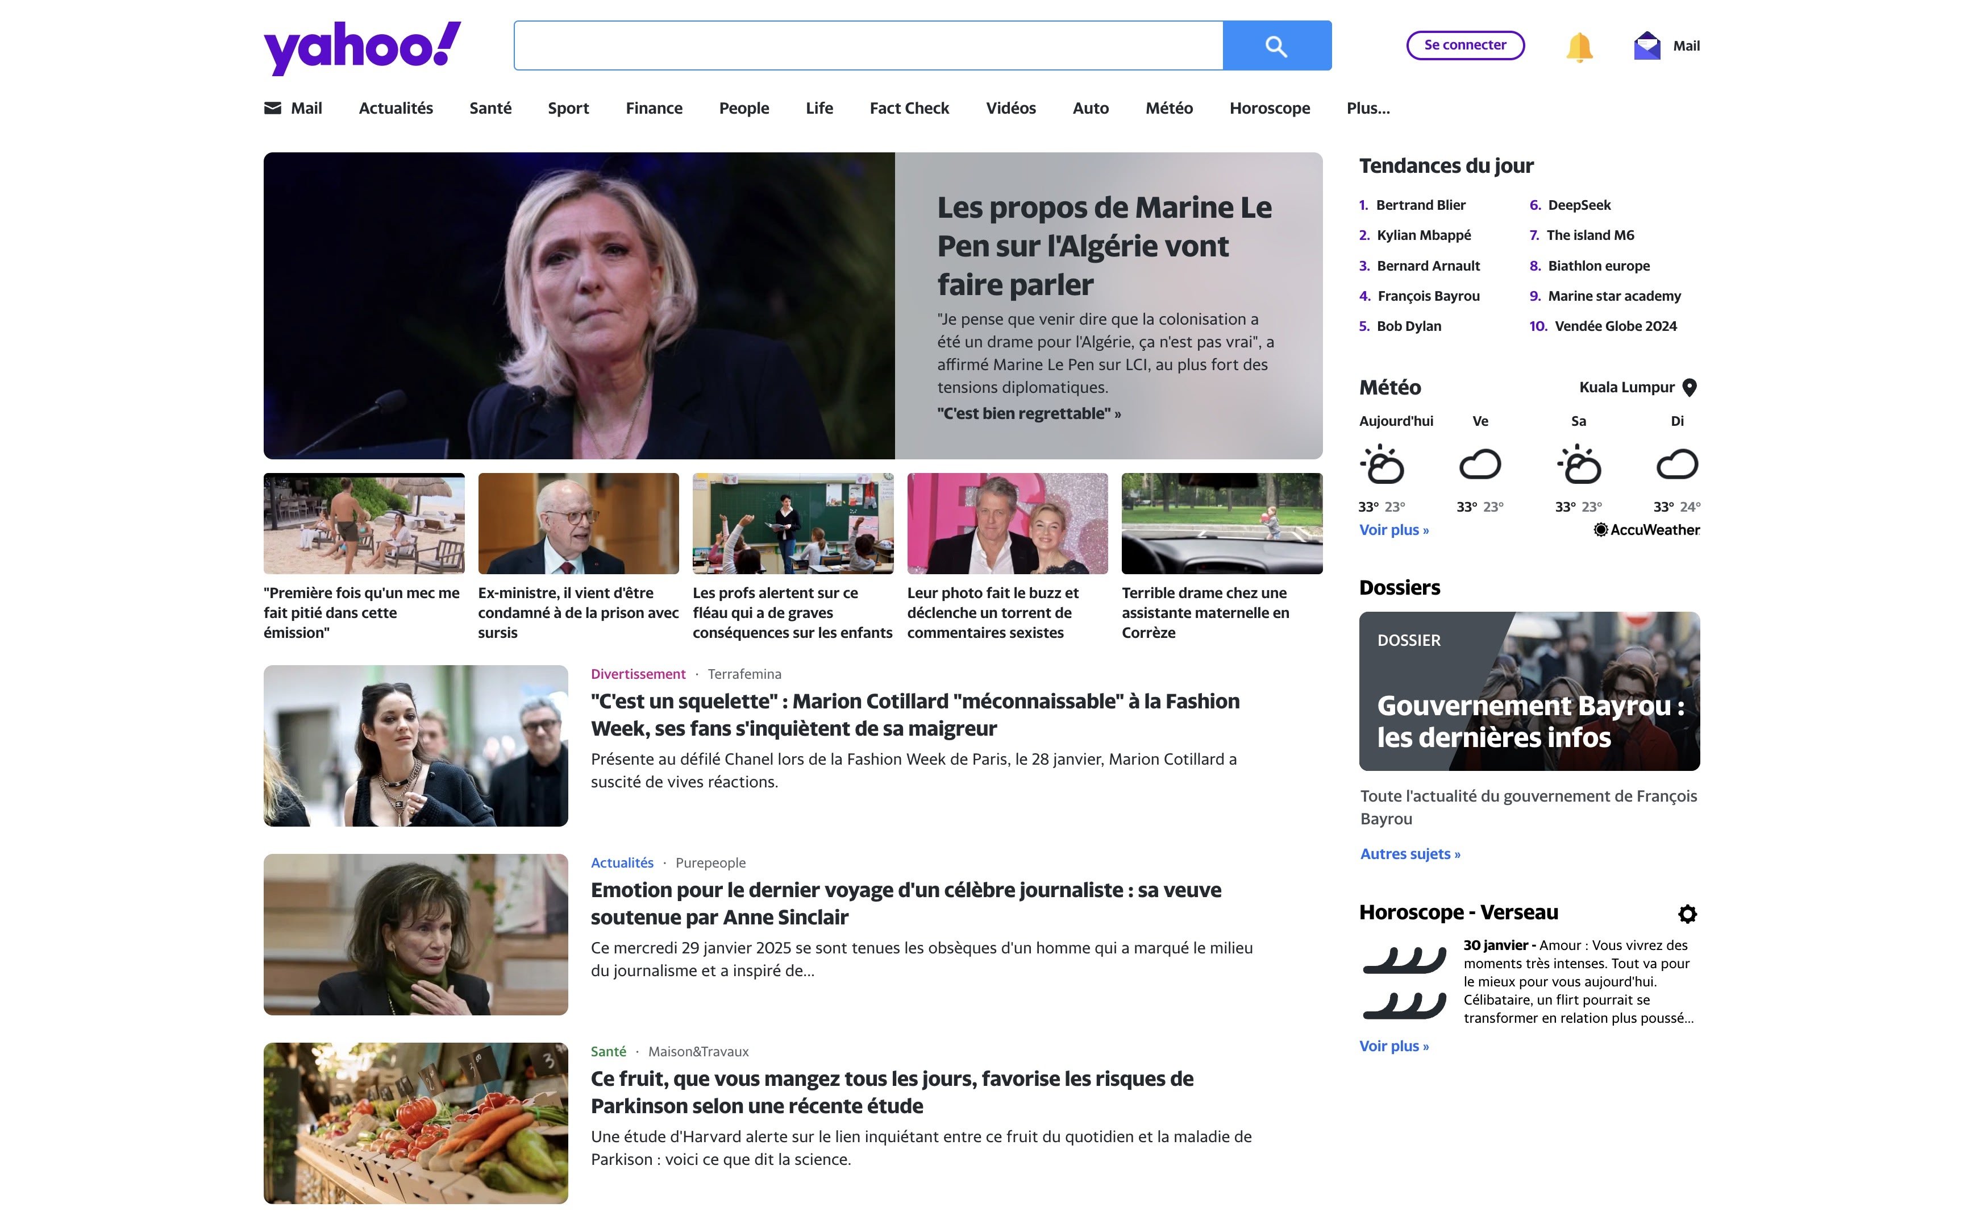
Task: Open the 'Voir plus »' weather link
Action: pos(1393,529)
